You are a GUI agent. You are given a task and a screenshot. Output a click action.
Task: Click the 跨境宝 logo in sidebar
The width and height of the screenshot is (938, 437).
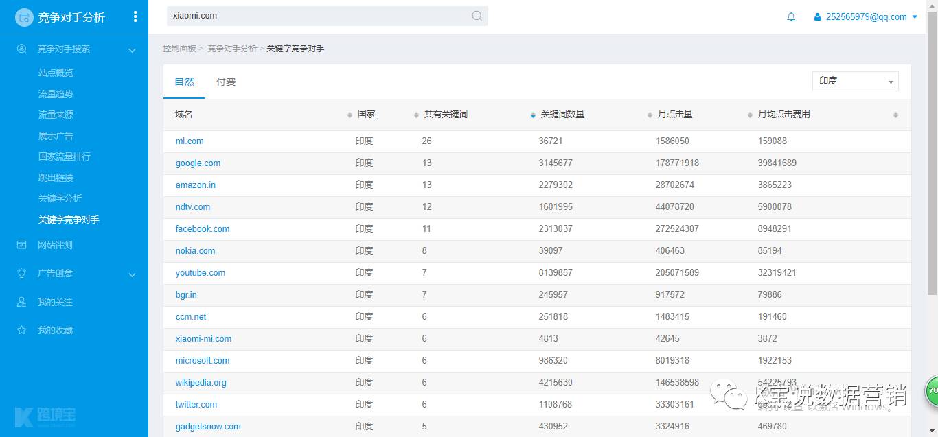[45, 416]
